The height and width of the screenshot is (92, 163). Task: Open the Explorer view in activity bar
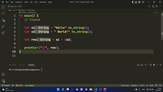tap(3, 7)
